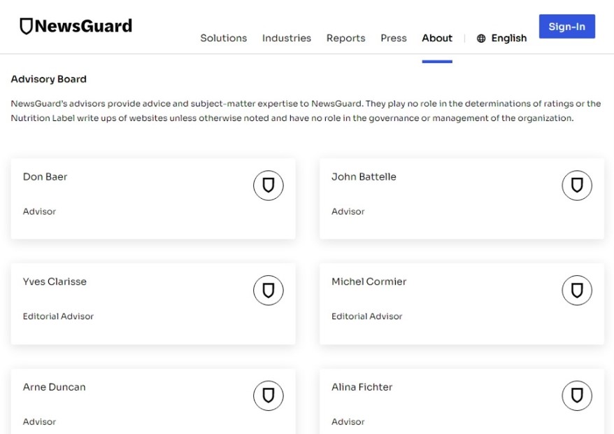Click Editorial Advisor under Yves Clarisse

pos(58,316)
